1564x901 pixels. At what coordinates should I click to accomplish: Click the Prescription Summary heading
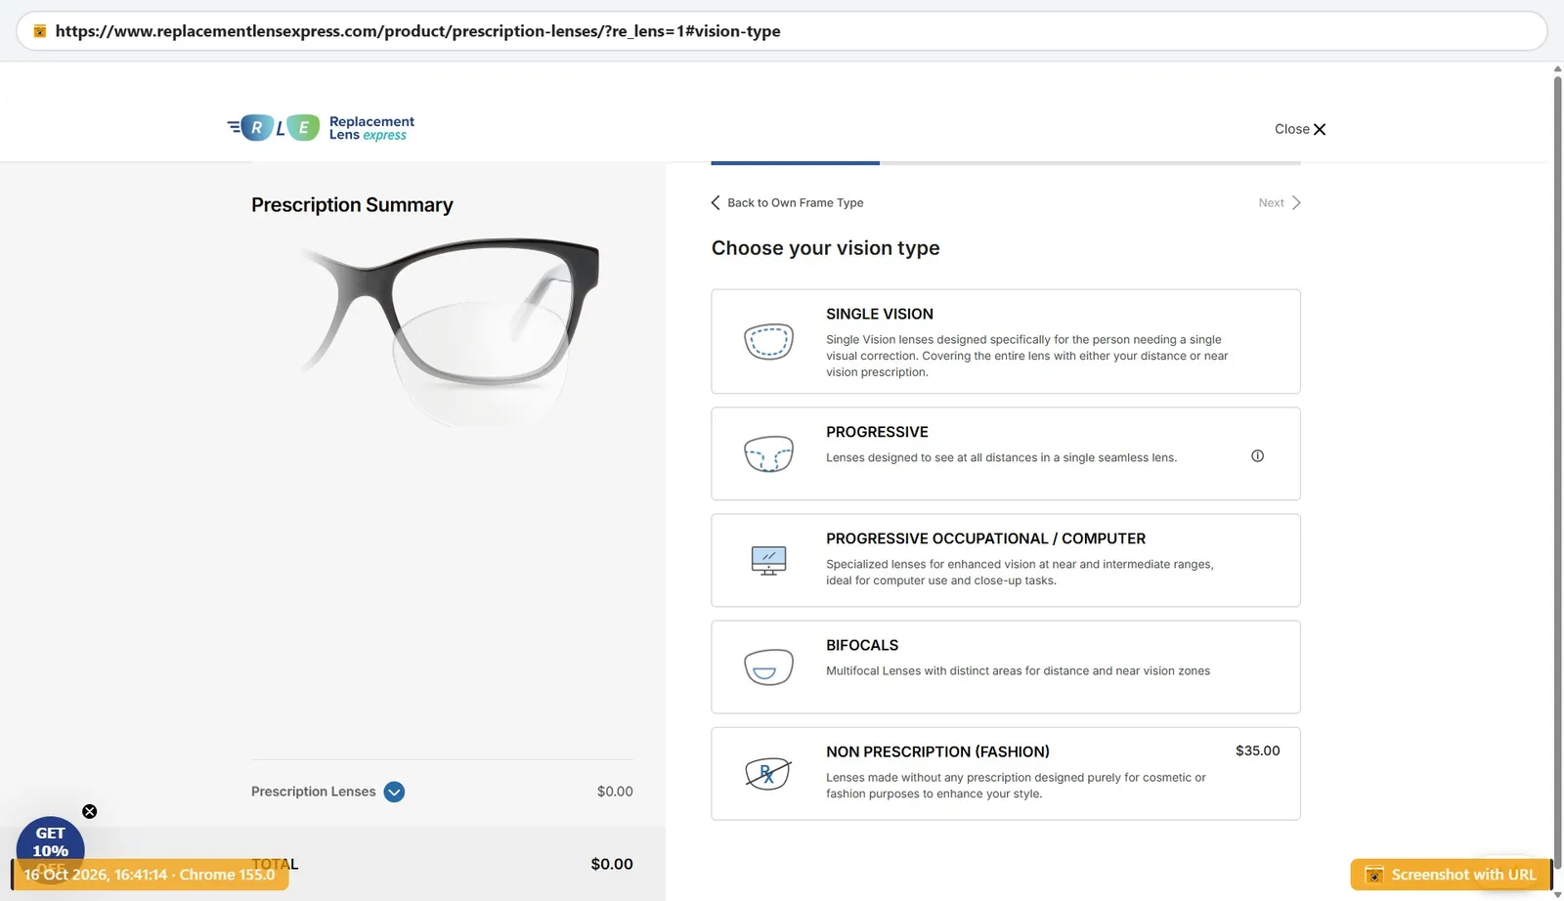coord(352,204)
